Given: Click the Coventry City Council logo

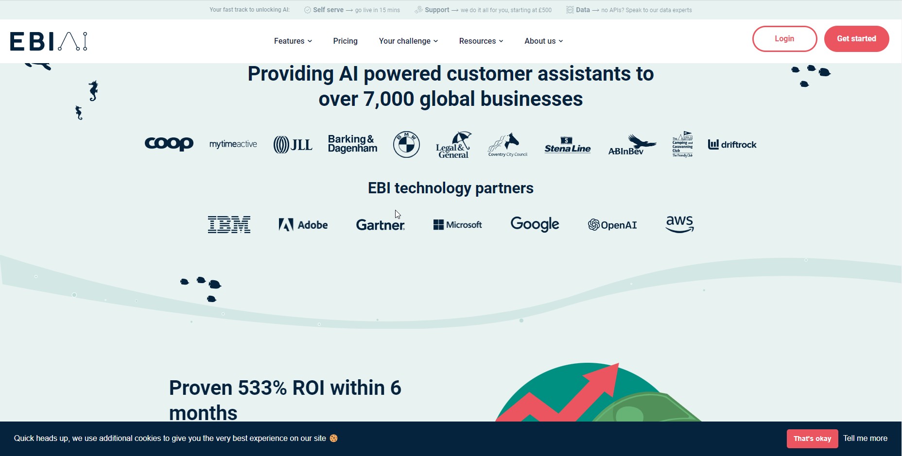Looking at the screenshot, I should [x=507, y=145].
